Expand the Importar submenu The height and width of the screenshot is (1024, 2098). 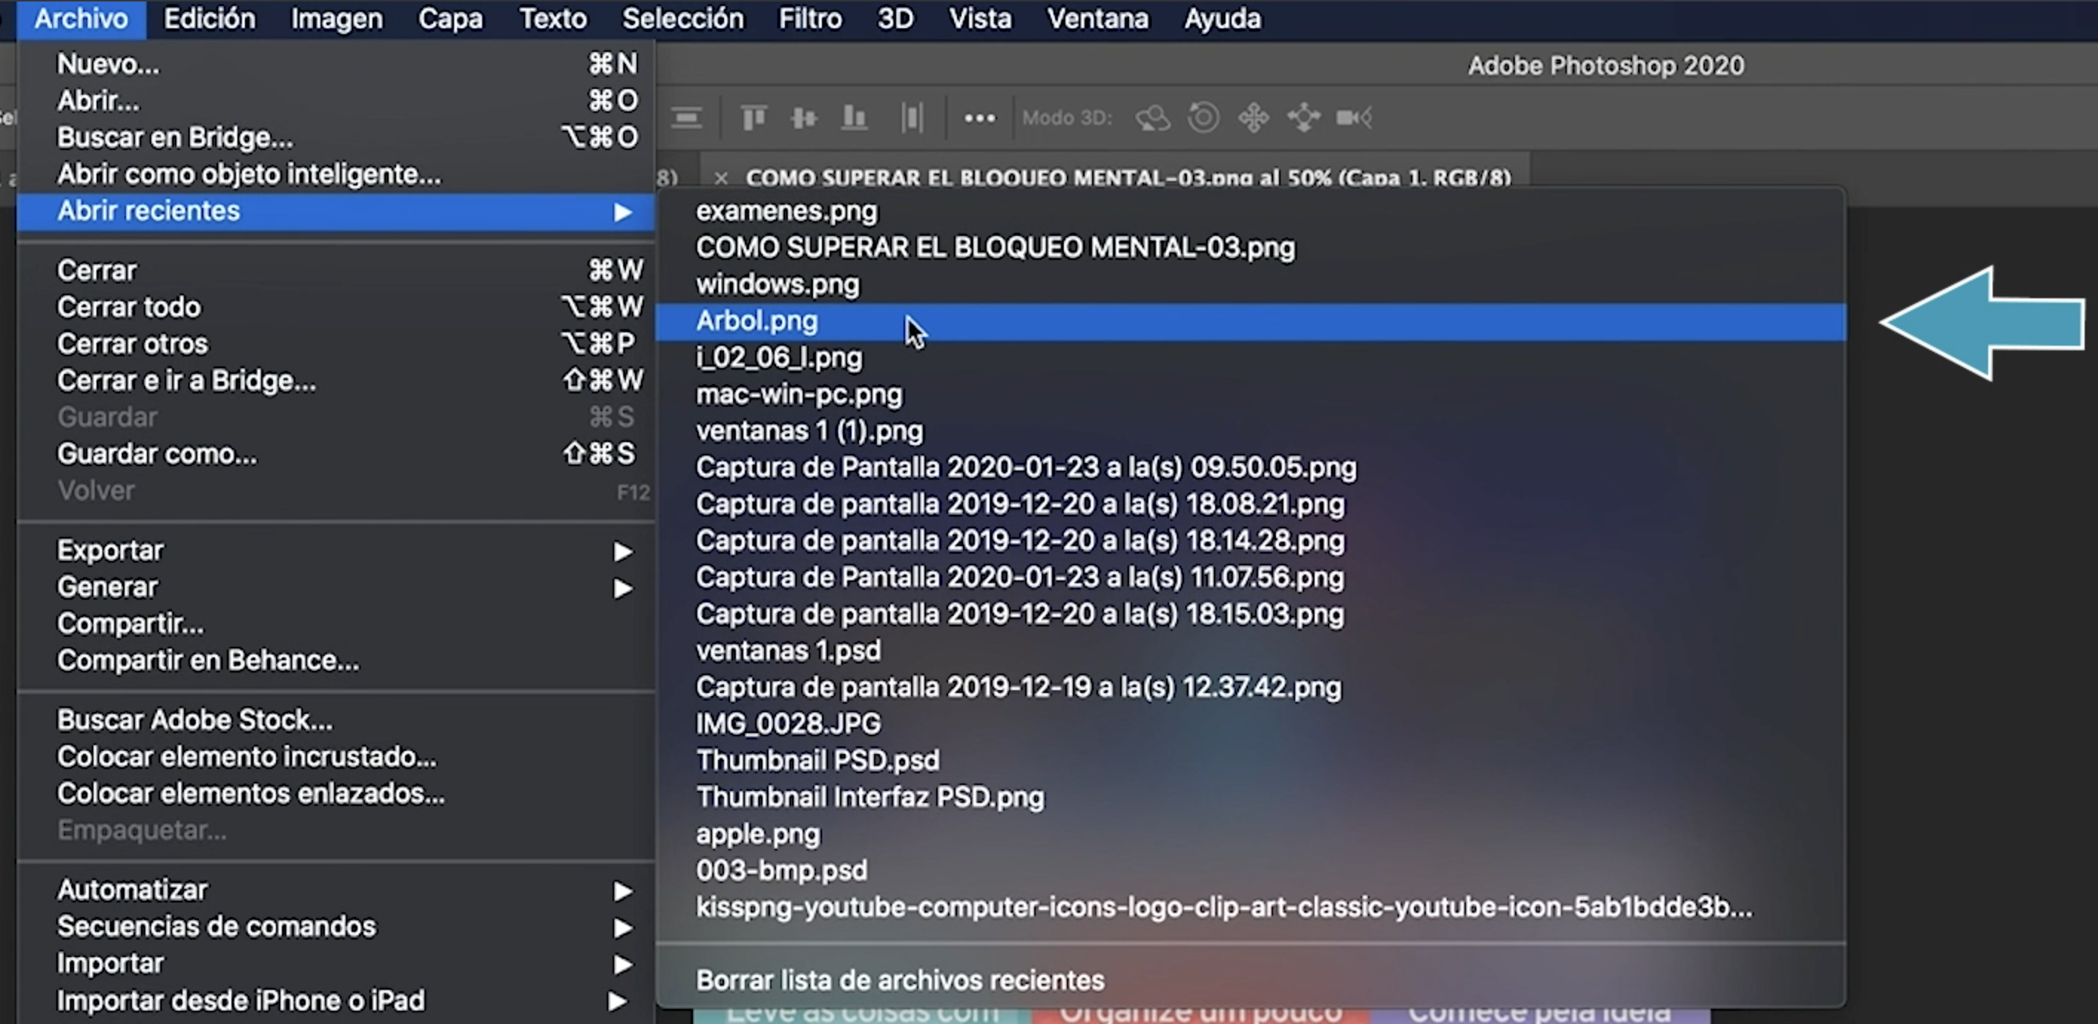[335, 963]
